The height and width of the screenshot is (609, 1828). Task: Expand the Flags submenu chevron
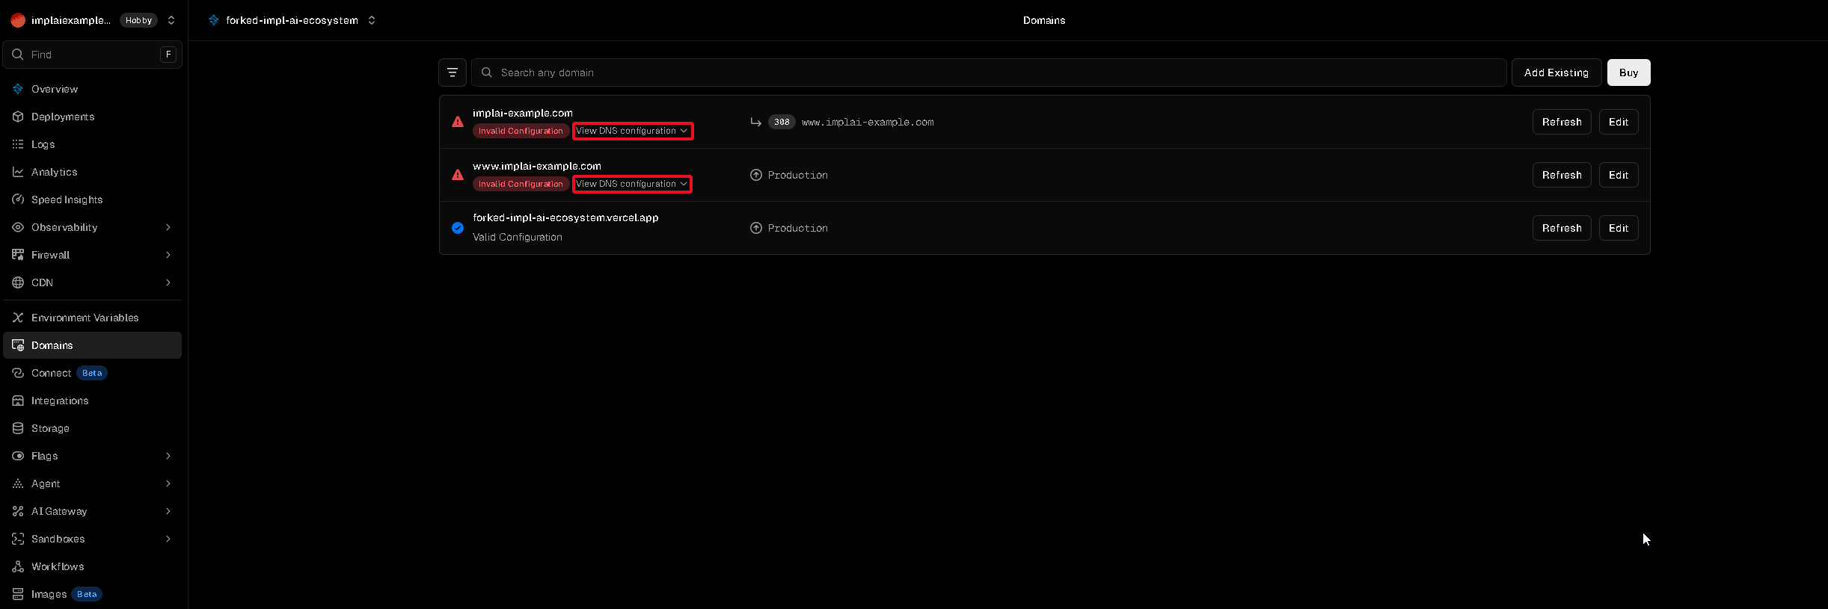(168, 456)
